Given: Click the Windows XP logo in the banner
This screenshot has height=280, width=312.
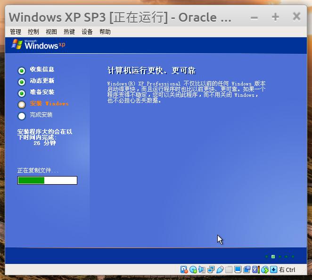Looking at the screenshot, I should tap(38, 44).
